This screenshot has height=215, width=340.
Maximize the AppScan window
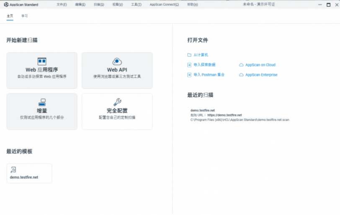329,5
